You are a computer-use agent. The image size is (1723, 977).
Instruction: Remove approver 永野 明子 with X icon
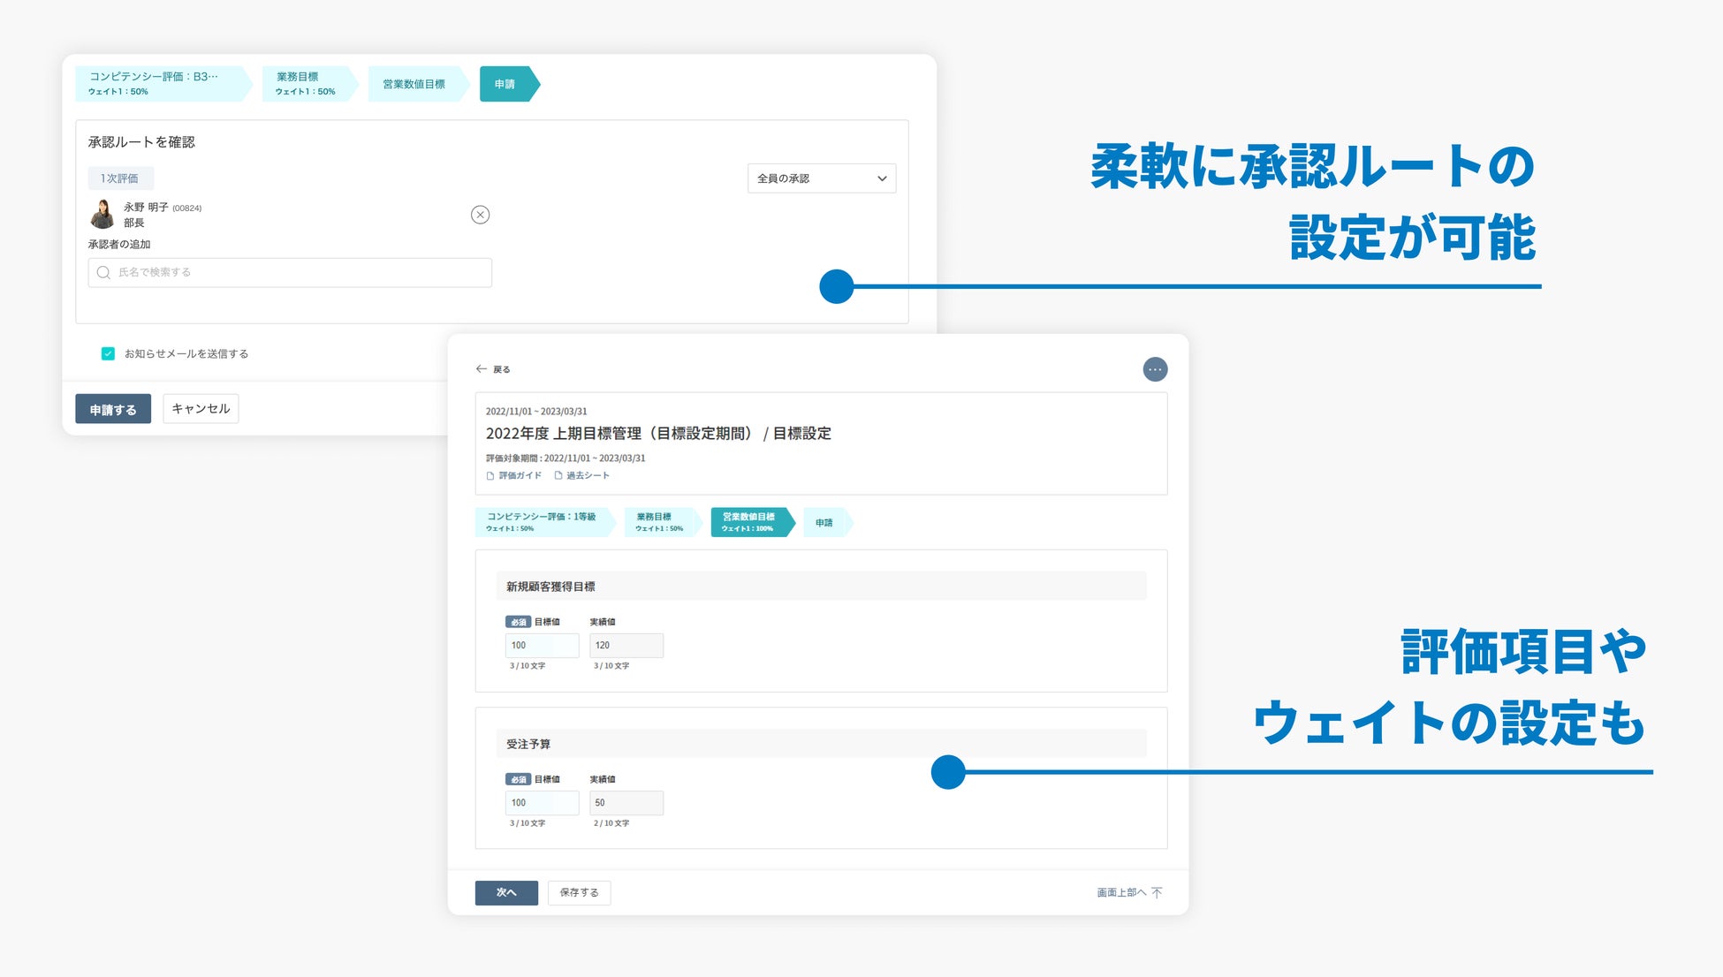coord(480,215)
